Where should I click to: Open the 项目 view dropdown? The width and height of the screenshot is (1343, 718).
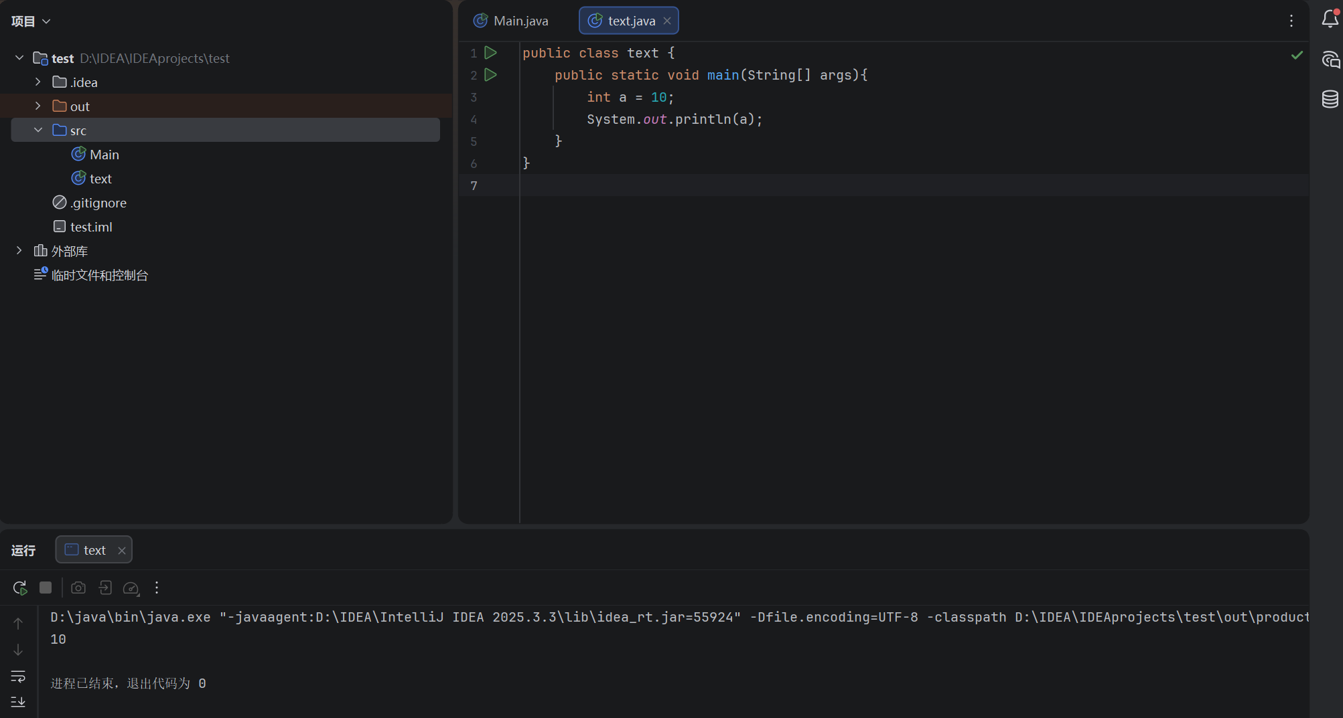31,21
